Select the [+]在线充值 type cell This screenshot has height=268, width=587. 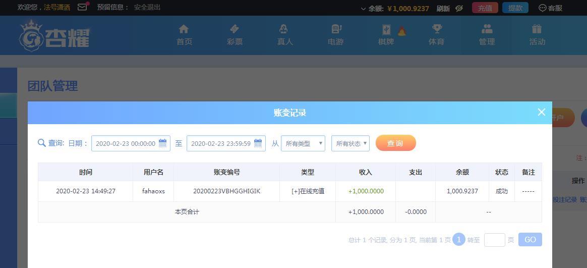pyautogui.click(x=308, y=191)
